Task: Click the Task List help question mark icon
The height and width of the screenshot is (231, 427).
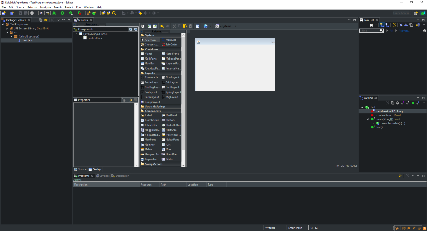Action: pos(425,31)
